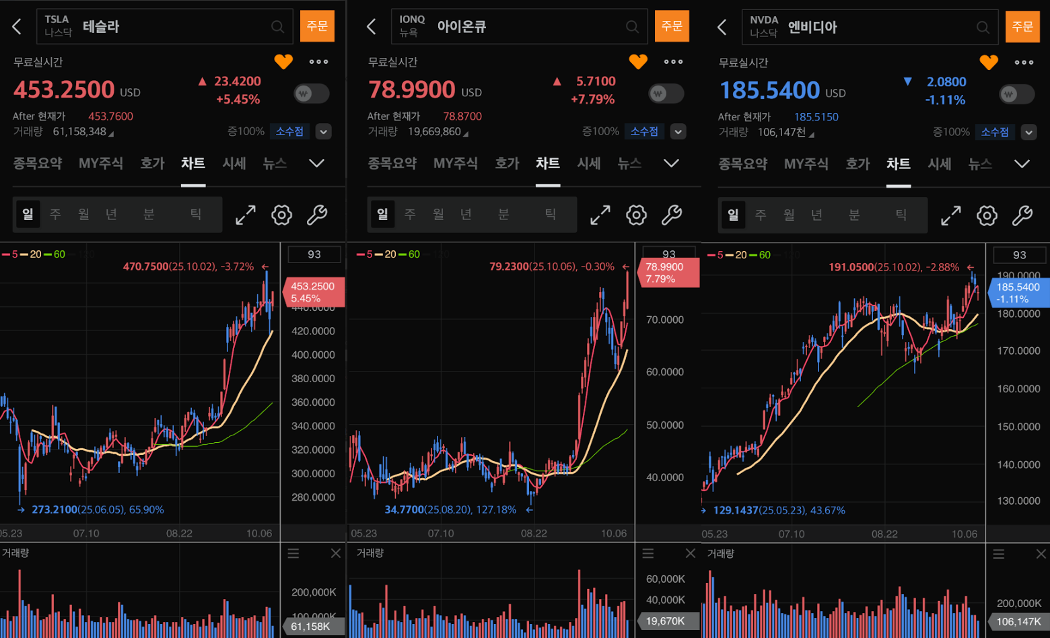Screen dimensions: 1050x638
Task: Select 틱 (tick) period on Nvidia chart
Action: pos(901,215)
